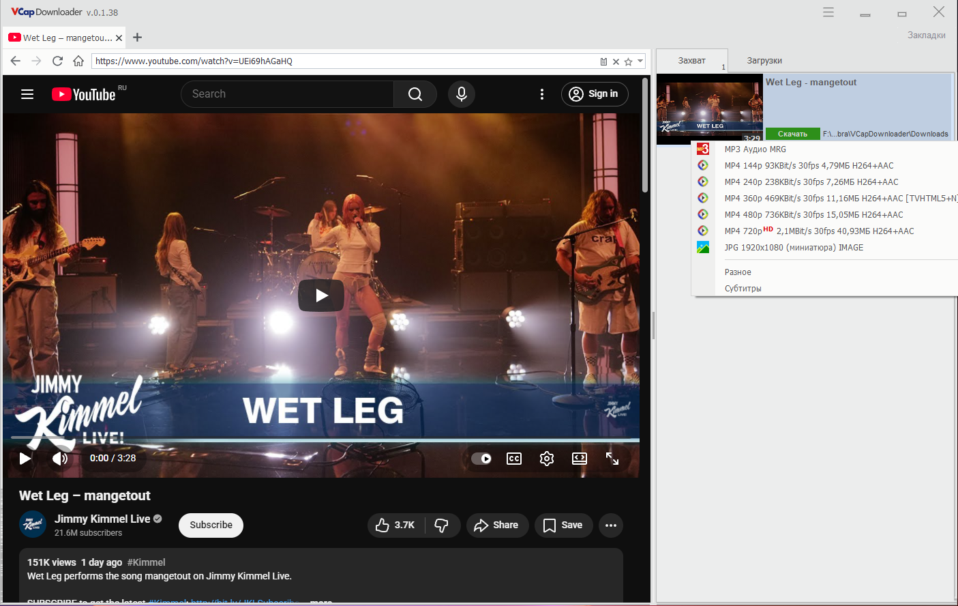Click the "151K views" count text
Screen dimensions: 958x606
click(x=52, y=562)
